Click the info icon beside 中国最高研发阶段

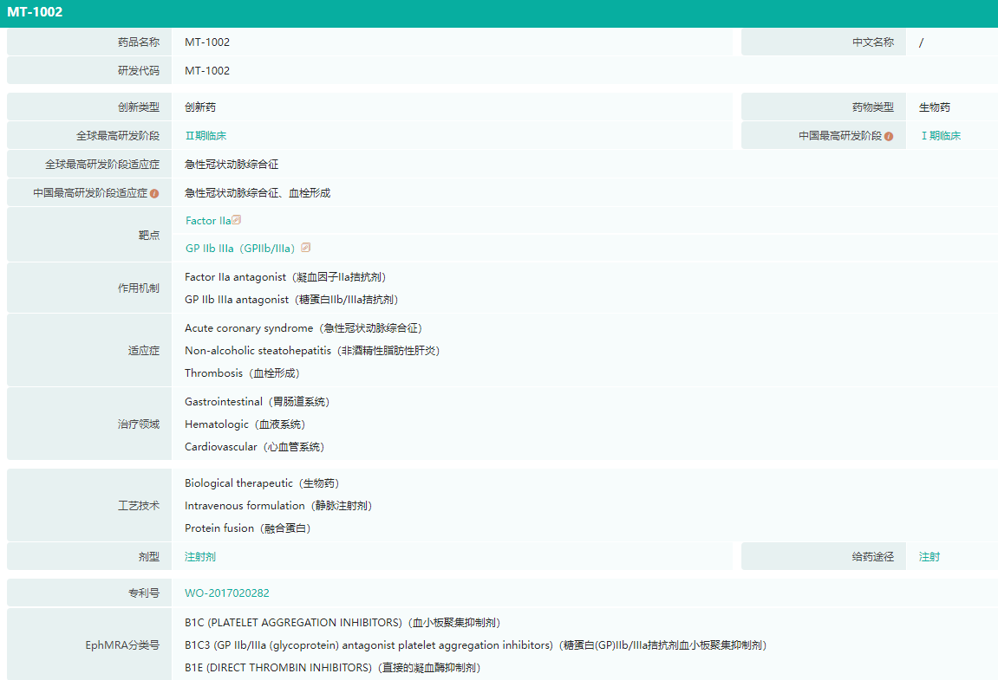[x=889, y=136]
